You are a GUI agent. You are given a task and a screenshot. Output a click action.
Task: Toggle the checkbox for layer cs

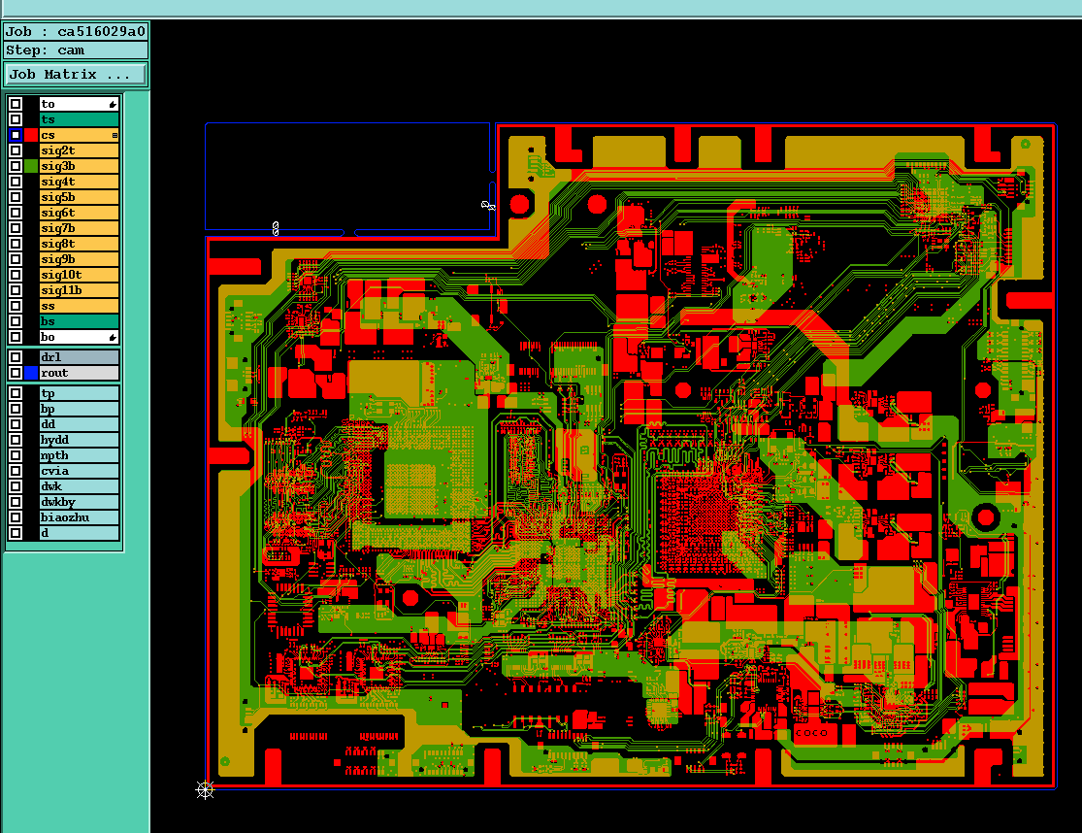pos(16,135)
